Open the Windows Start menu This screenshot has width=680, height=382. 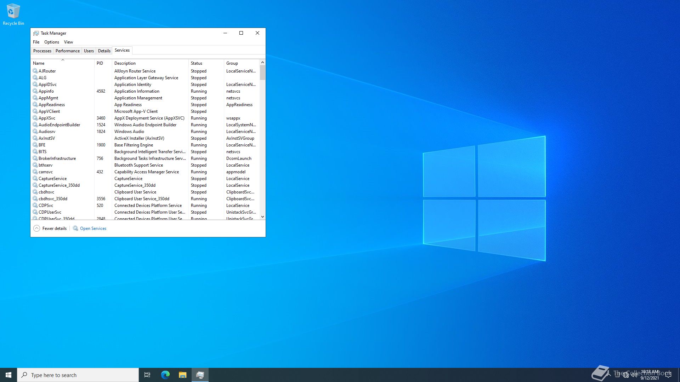pyautogui.click(x=8, y=375)
